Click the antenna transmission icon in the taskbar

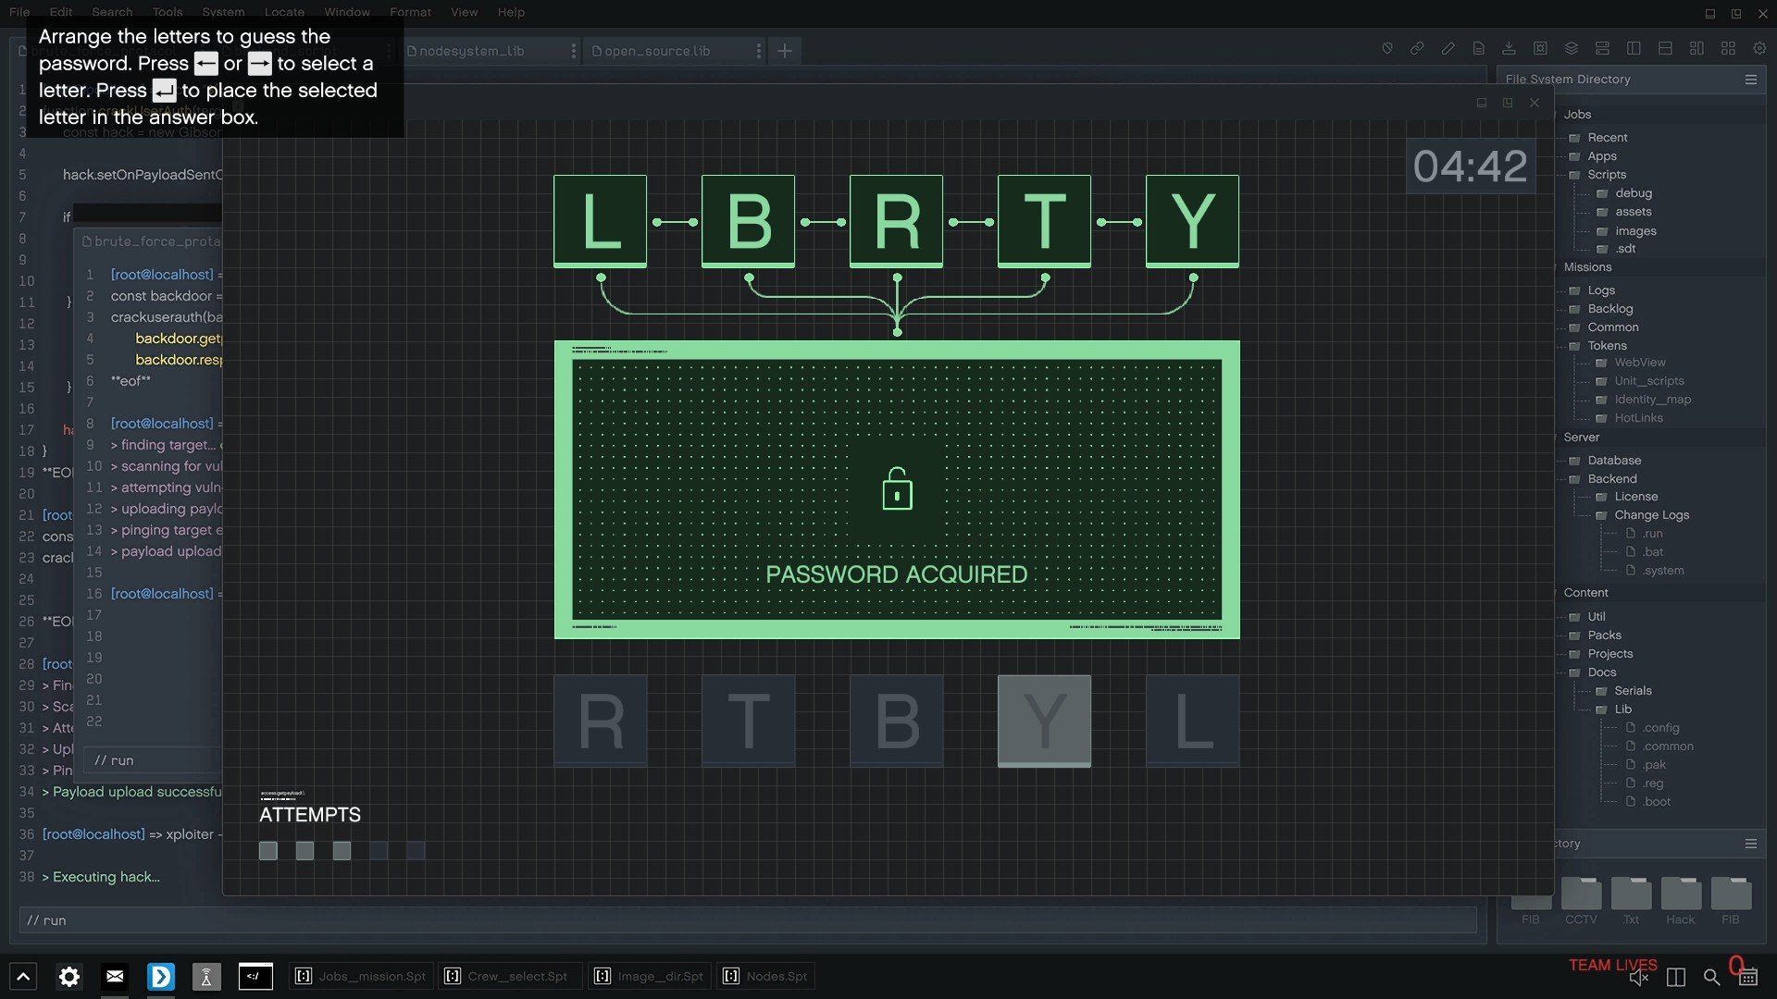(207, 976)
